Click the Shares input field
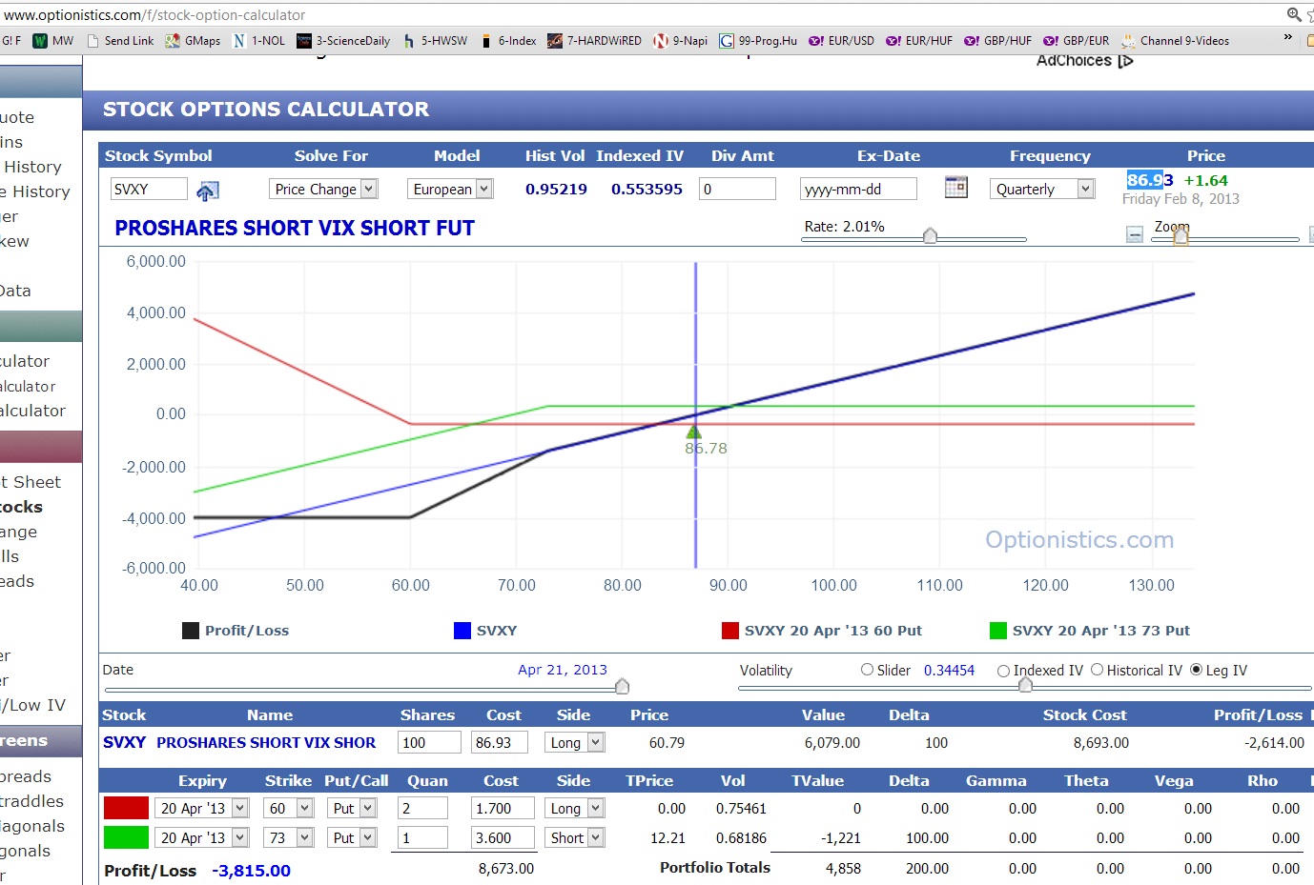 point(430,742)
